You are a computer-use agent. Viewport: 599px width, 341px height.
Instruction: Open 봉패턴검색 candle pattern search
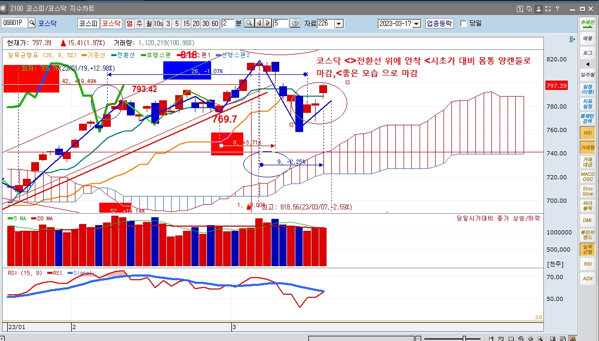pyautogui.click(x=588, y=119)
